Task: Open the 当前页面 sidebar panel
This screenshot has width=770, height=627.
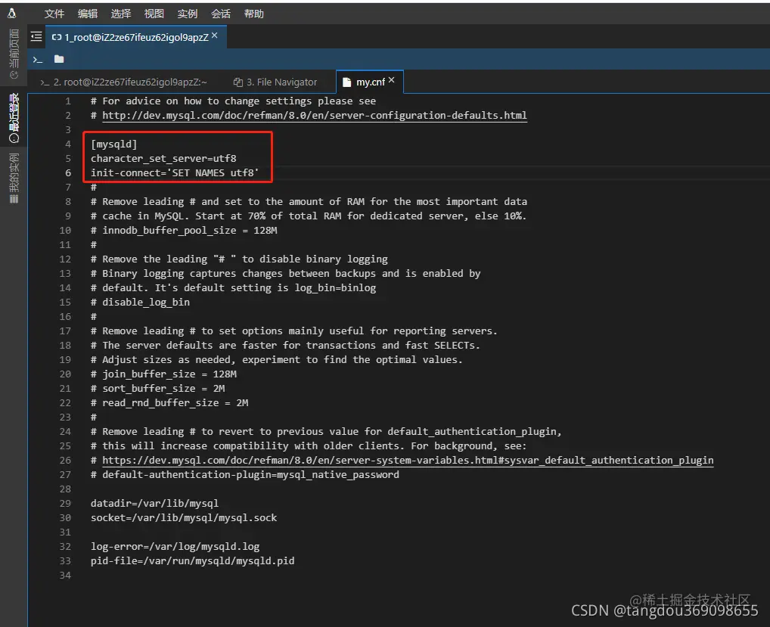Action: [14, 54]
